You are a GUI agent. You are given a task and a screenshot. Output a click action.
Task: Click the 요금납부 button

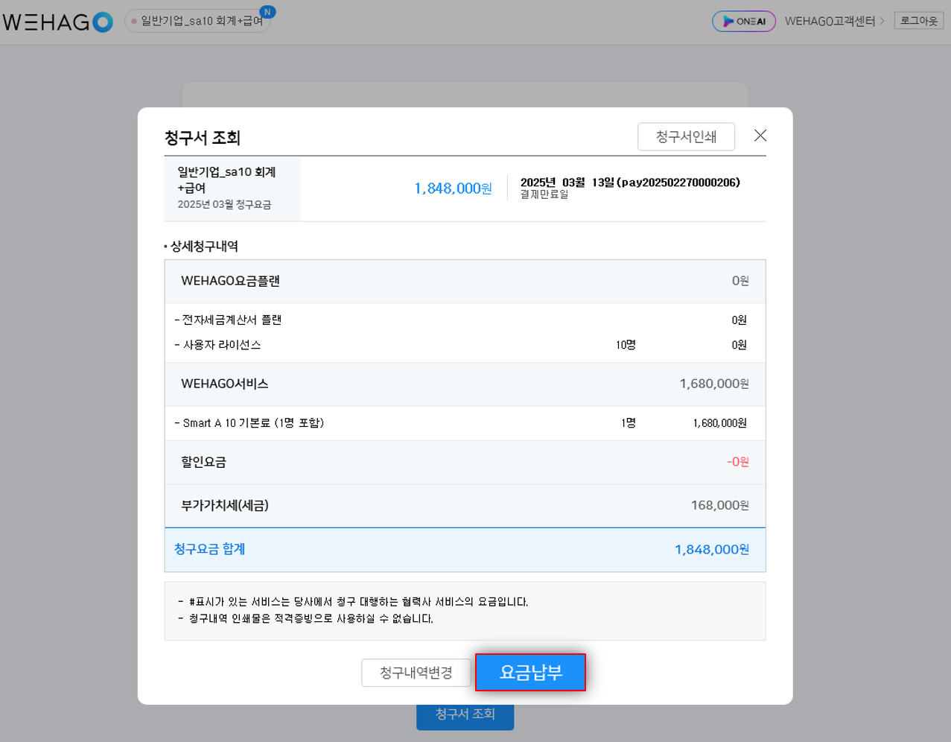pyautogui.click(x=530, y=672)
